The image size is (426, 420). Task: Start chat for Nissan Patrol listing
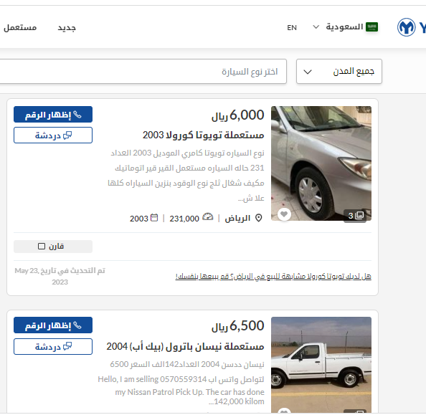click(53, 346)
